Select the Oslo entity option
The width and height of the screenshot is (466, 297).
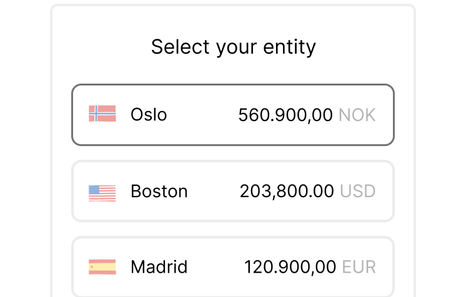[x=232, y=115]
